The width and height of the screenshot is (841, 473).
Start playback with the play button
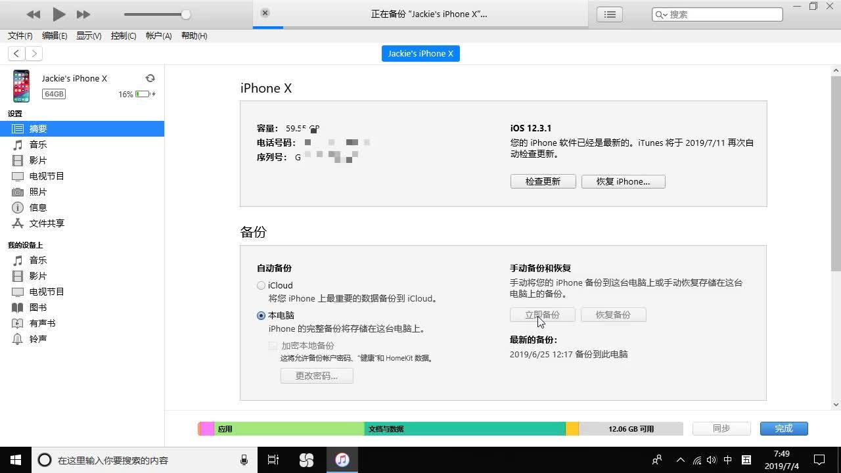tap(58, 14)
